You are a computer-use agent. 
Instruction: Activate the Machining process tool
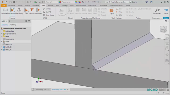[x=19, y=11]
